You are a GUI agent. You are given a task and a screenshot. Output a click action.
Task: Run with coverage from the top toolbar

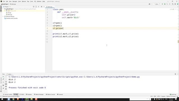coord(167,4)
